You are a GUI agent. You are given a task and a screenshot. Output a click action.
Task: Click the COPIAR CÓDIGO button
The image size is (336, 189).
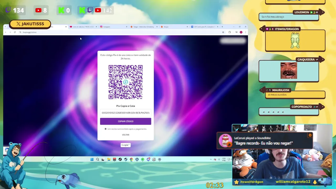[x=125, y=121]
